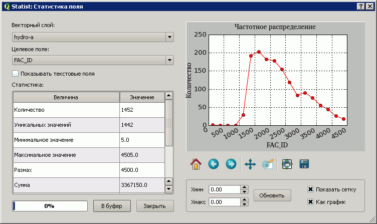Image resolution: width=377 pixels, height=224 pixels.
Task: Toggle the 'Как график' checkbox
Action: (311, 202)
